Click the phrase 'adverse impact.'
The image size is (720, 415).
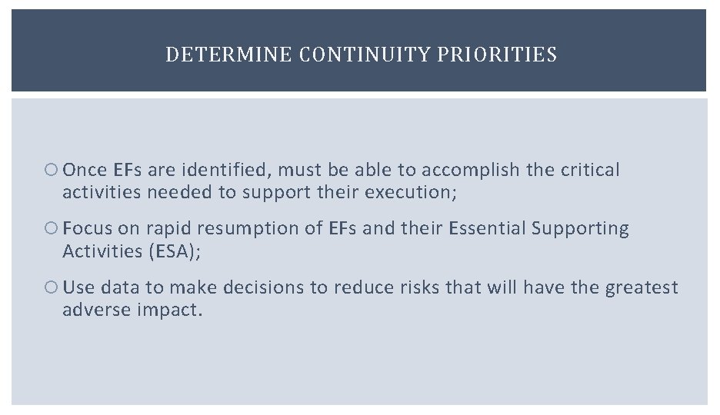coord(132,310)
